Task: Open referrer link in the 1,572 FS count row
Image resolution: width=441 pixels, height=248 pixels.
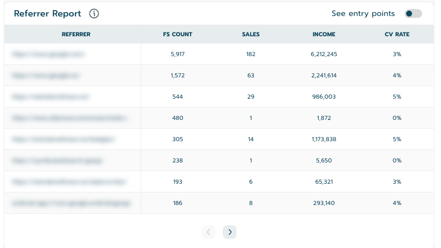Action: [46, 75]
